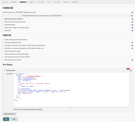Uncheck Build whenever a SNAPSHOT dependency is built
This screenshot has width=135, height=122.
4,12
